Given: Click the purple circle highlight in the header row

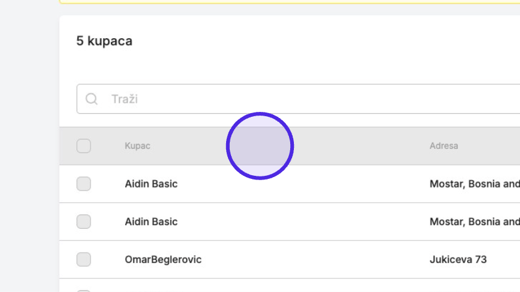Looking at the screenshot, I should (x=260, y=146).
